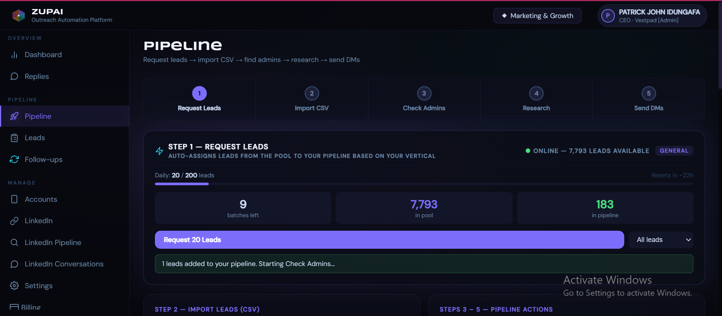Click the Leads clipboard icon
This screenshot has height=316, width=722.
14,138
